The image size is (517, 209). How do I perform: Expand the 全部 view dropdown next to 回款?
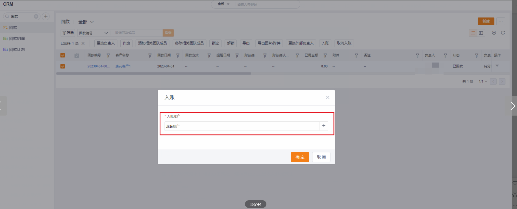tap(86, 22)
